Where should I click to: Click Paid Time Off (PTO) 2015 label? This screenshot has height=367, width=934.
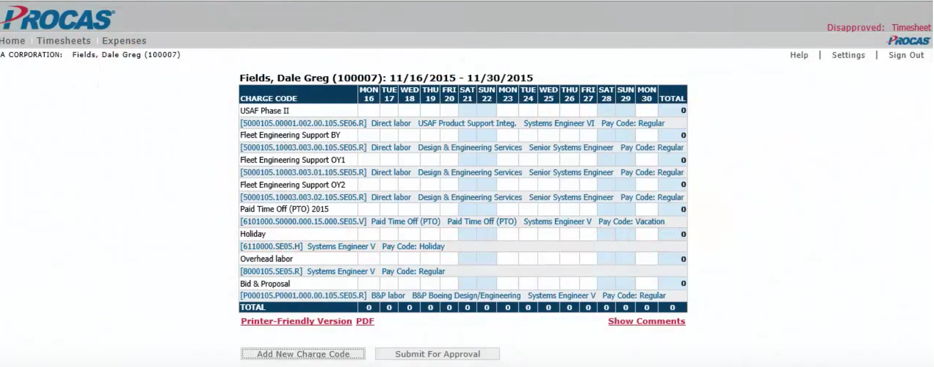click(x=284, y=209)
